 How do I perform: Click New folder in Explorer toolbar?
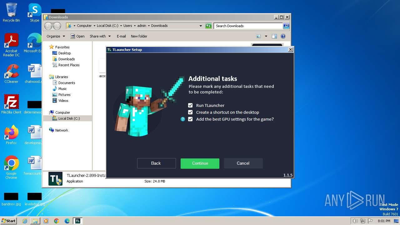point(139,36)
